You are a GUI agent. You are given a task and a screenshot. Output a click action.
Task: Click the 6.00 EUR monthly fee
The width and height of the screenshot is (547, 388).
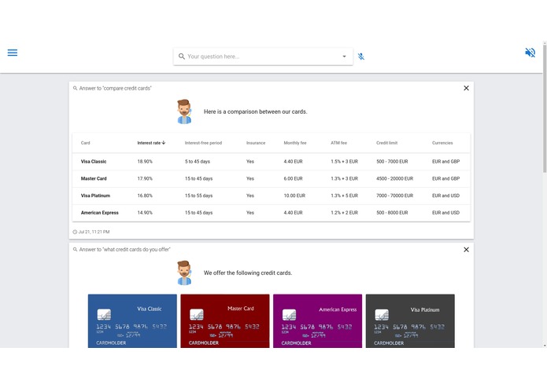[x=293, y=178]
